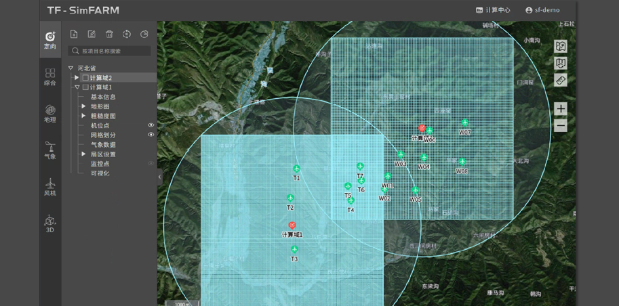Click the refresh/sync icon in toolbar
Viewport: 619px width, 306px height.
pyautogui.click(x=127, y=35)
